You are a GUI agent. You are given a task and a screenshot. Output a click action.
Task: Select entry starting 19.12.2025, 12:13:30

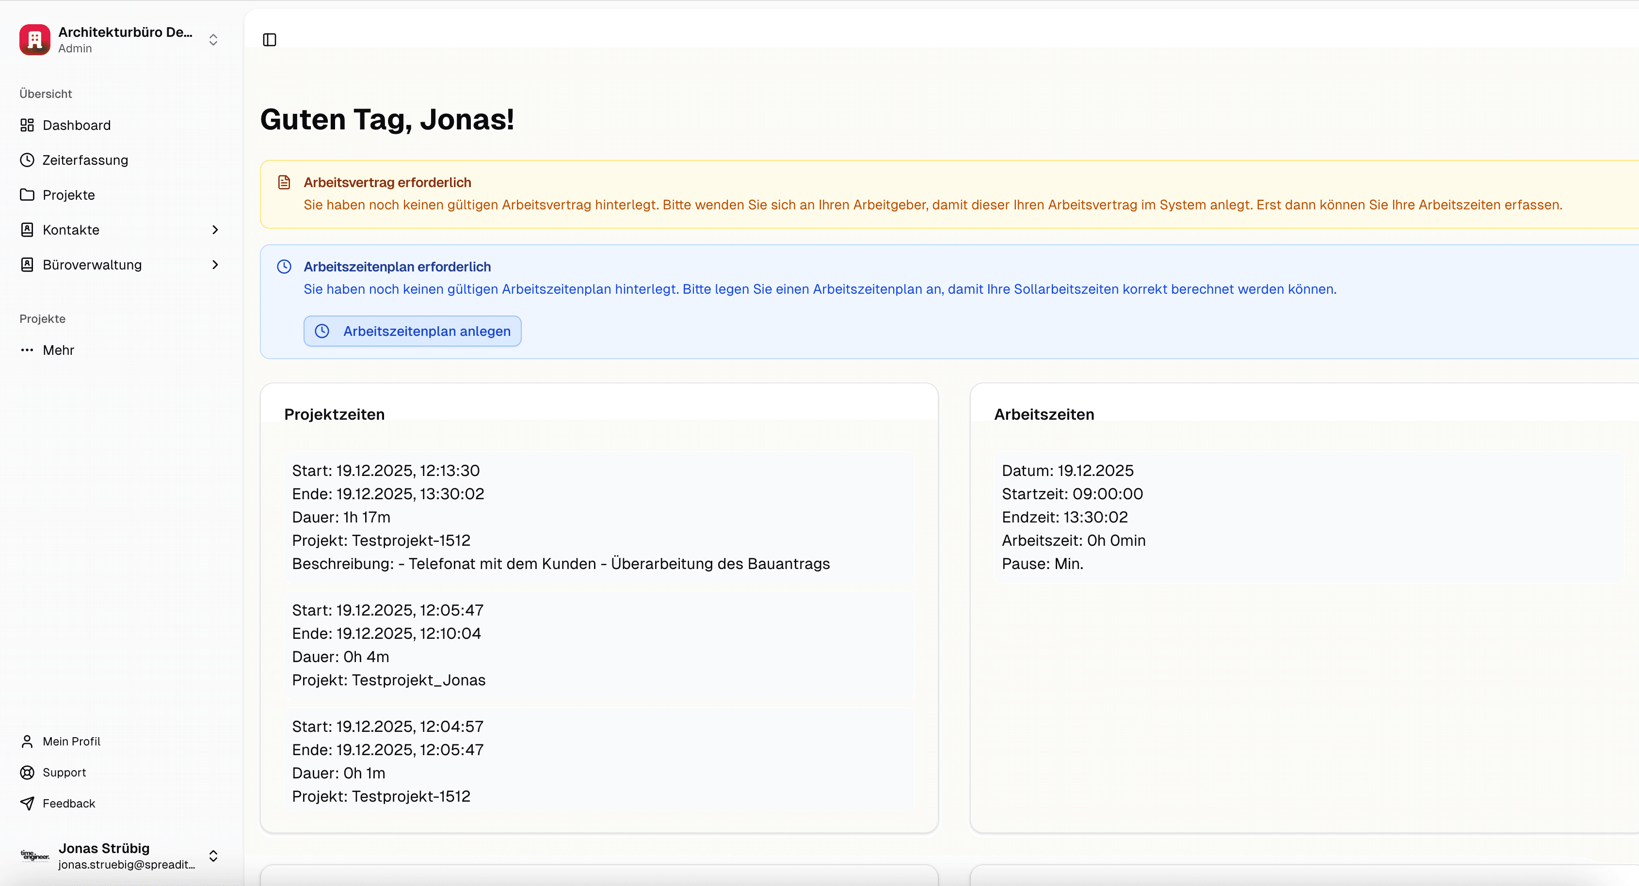pos(599,517)
